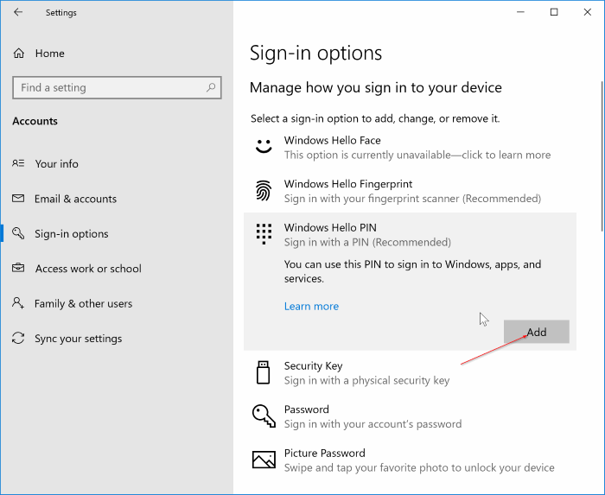Open the Home settings page
This screenshot has width=605, height=495.
click(x=117, y=54)
